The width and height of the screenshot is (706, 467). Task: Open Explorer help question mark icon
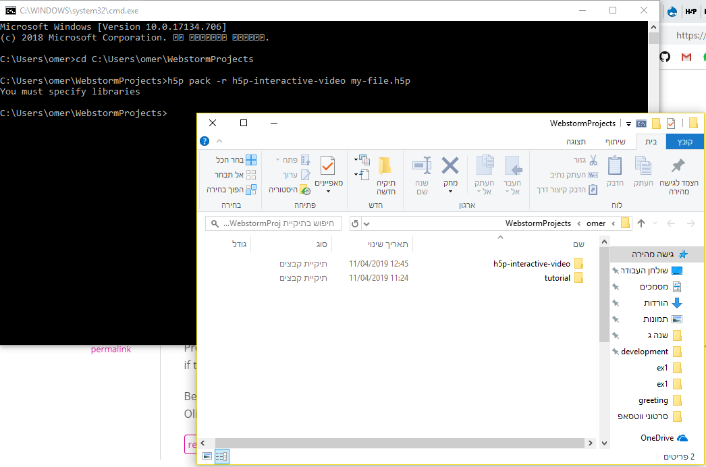coord(205,141)
